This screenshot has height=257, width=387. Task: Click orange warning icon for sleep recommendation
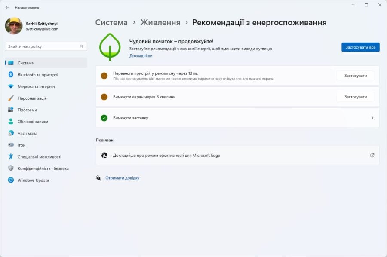[104, 76]
